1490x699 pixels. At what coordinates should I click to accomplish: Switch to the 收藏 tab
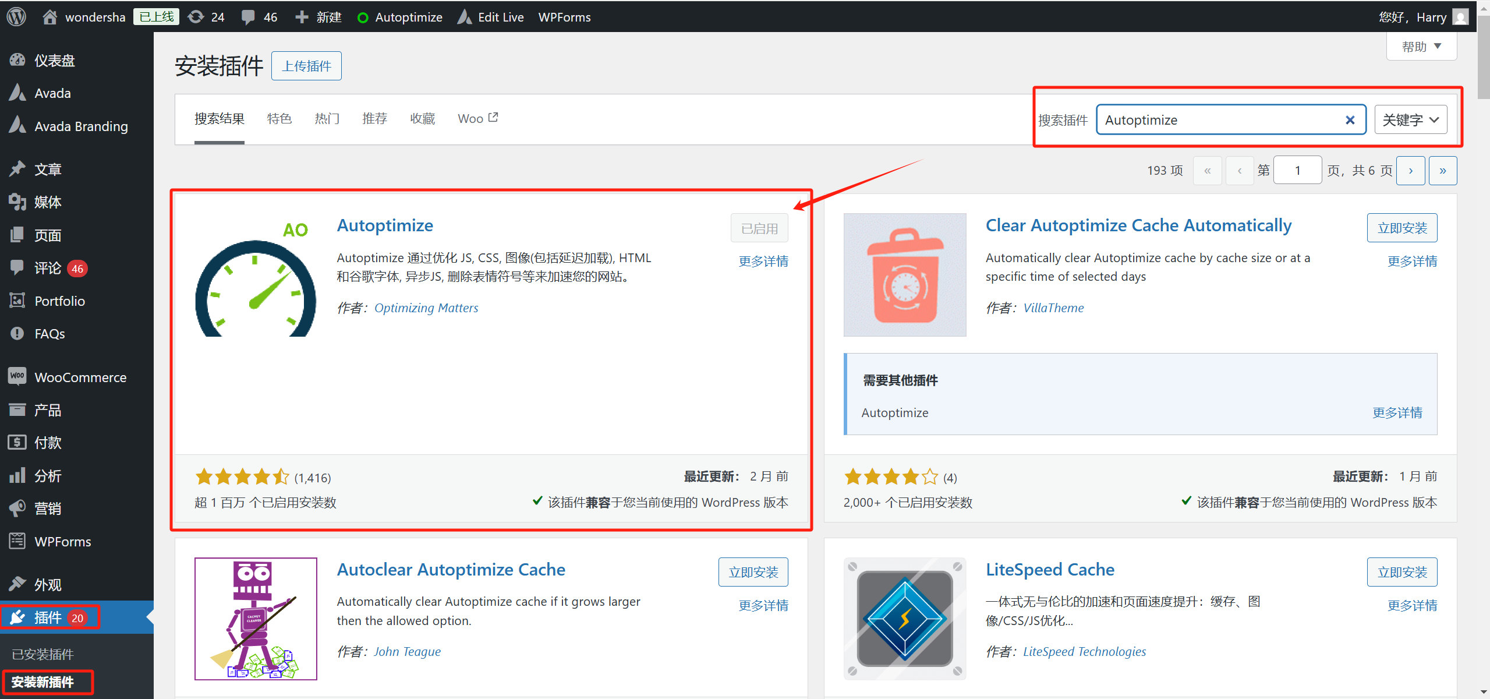tap(422, 118)
